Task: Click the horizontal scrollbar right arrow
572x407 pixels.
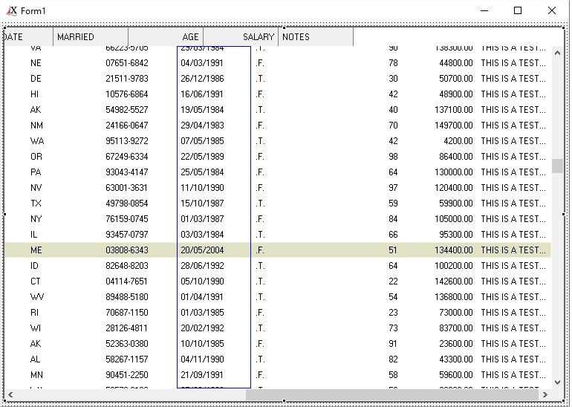Action: click(545, 394)
